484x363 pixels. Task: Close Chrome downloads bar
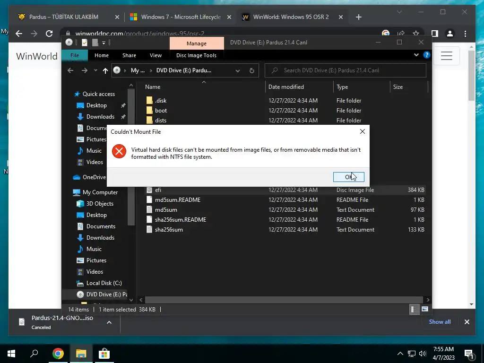click(x=467, y=322)
